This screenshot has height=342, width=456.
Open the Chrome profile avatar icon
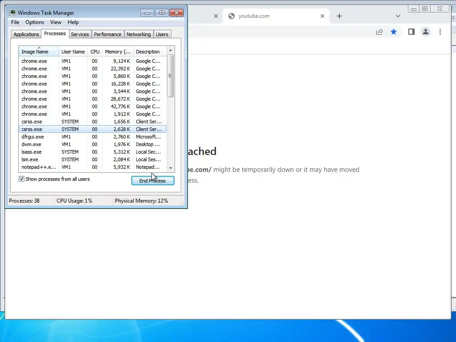click(425, 32)
